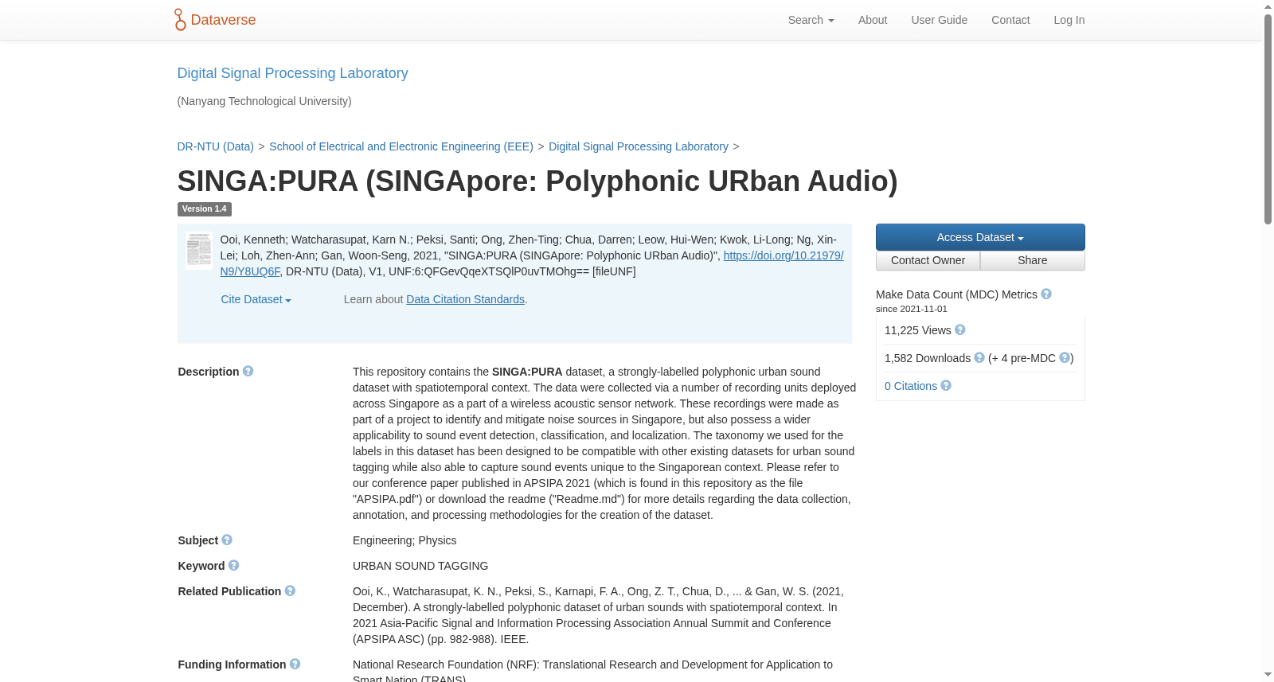Expand the Search dropdown in navbar

click(811, 20)
